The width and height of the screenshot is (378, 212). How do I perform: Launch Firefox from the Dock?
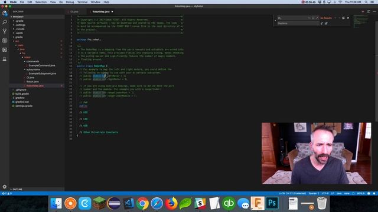coord(171,203)
